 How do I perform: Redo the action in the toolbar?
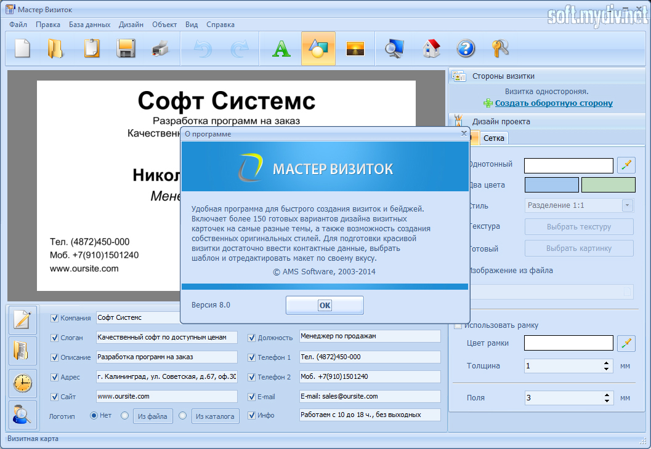tap(239, 49)
